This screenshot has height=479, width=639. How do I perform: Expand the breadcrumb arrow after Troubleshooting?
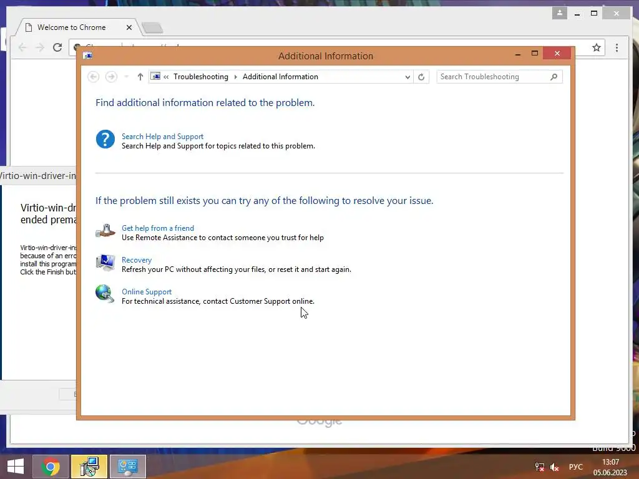click(x=235, y=77)
